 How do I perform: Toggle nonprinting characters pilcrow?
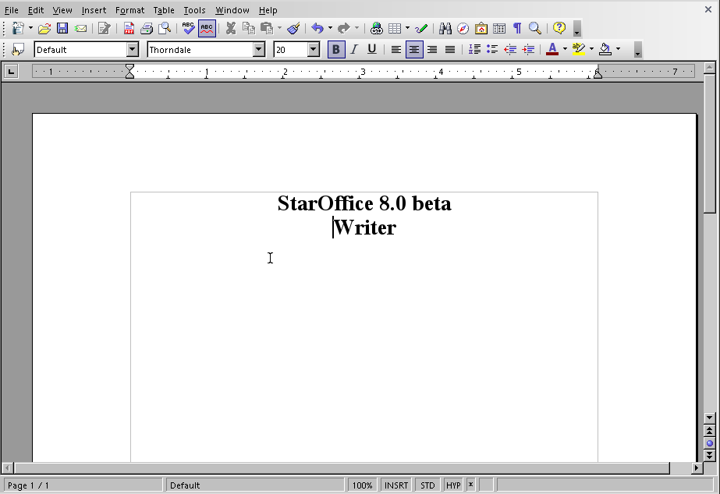[517, 28]
